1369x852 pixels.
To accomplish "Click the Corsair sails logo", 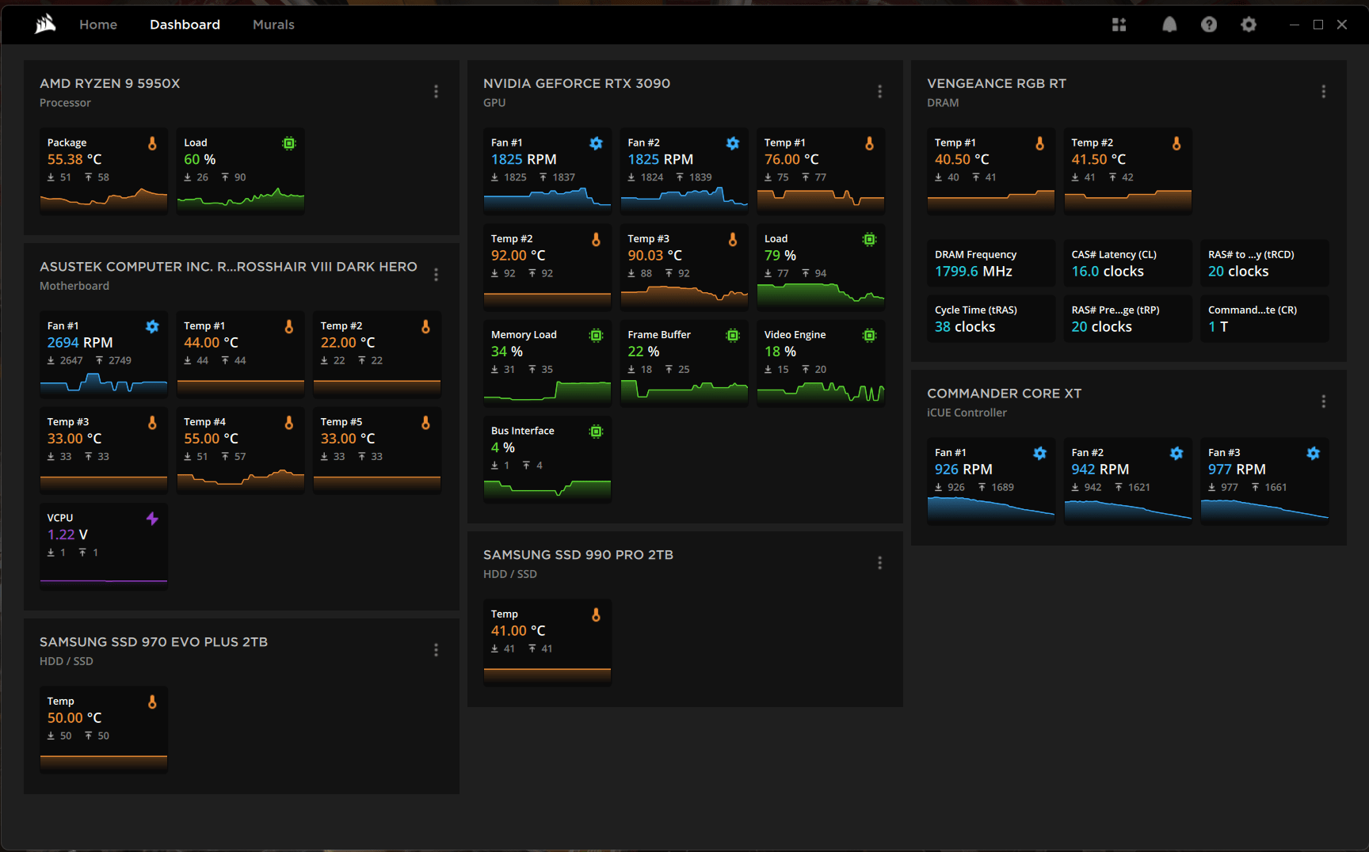I will point(45,25).
